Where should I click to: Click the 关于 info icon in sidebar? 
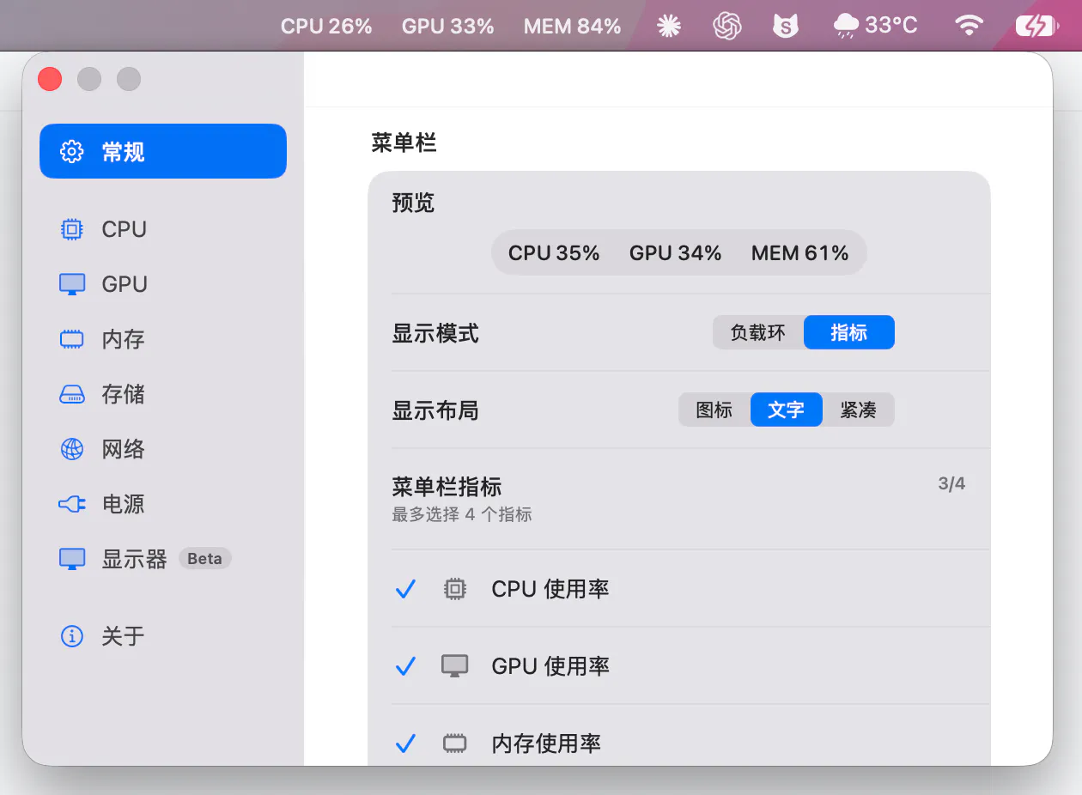71,636
